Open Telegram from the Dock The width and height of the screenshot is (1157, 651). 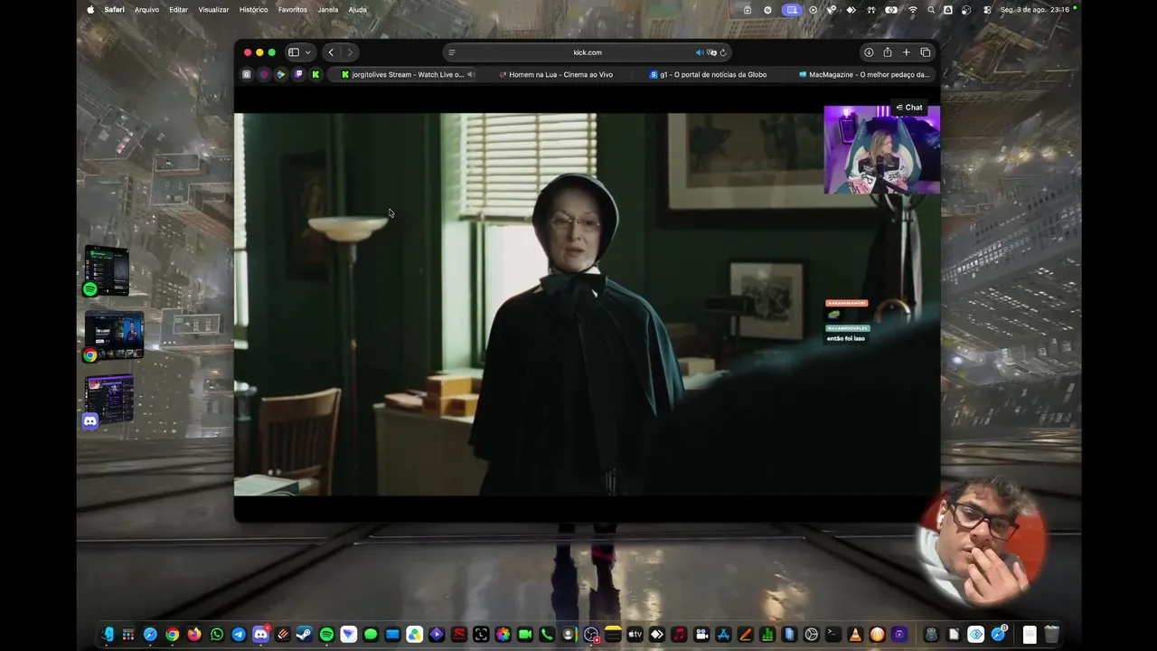(x=239, y=635)
